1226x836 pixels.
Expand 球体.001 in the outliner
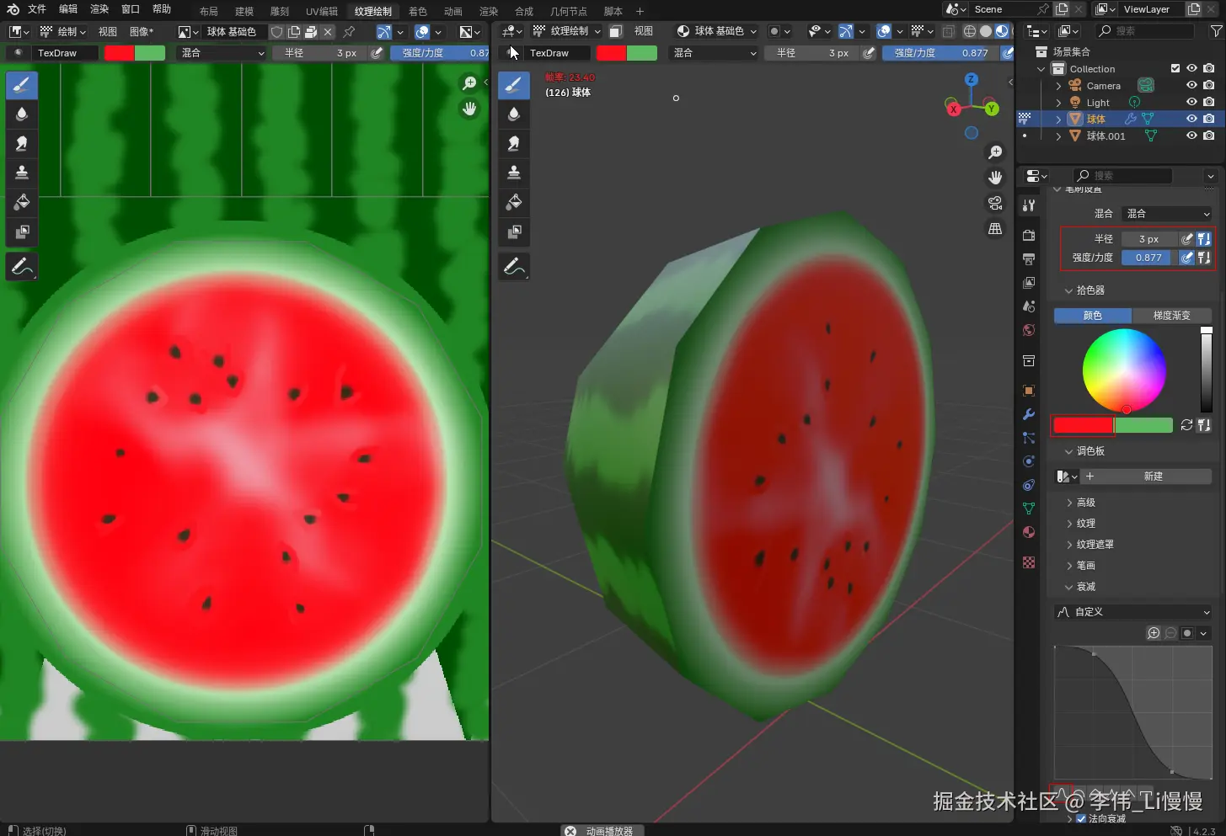1058,136
